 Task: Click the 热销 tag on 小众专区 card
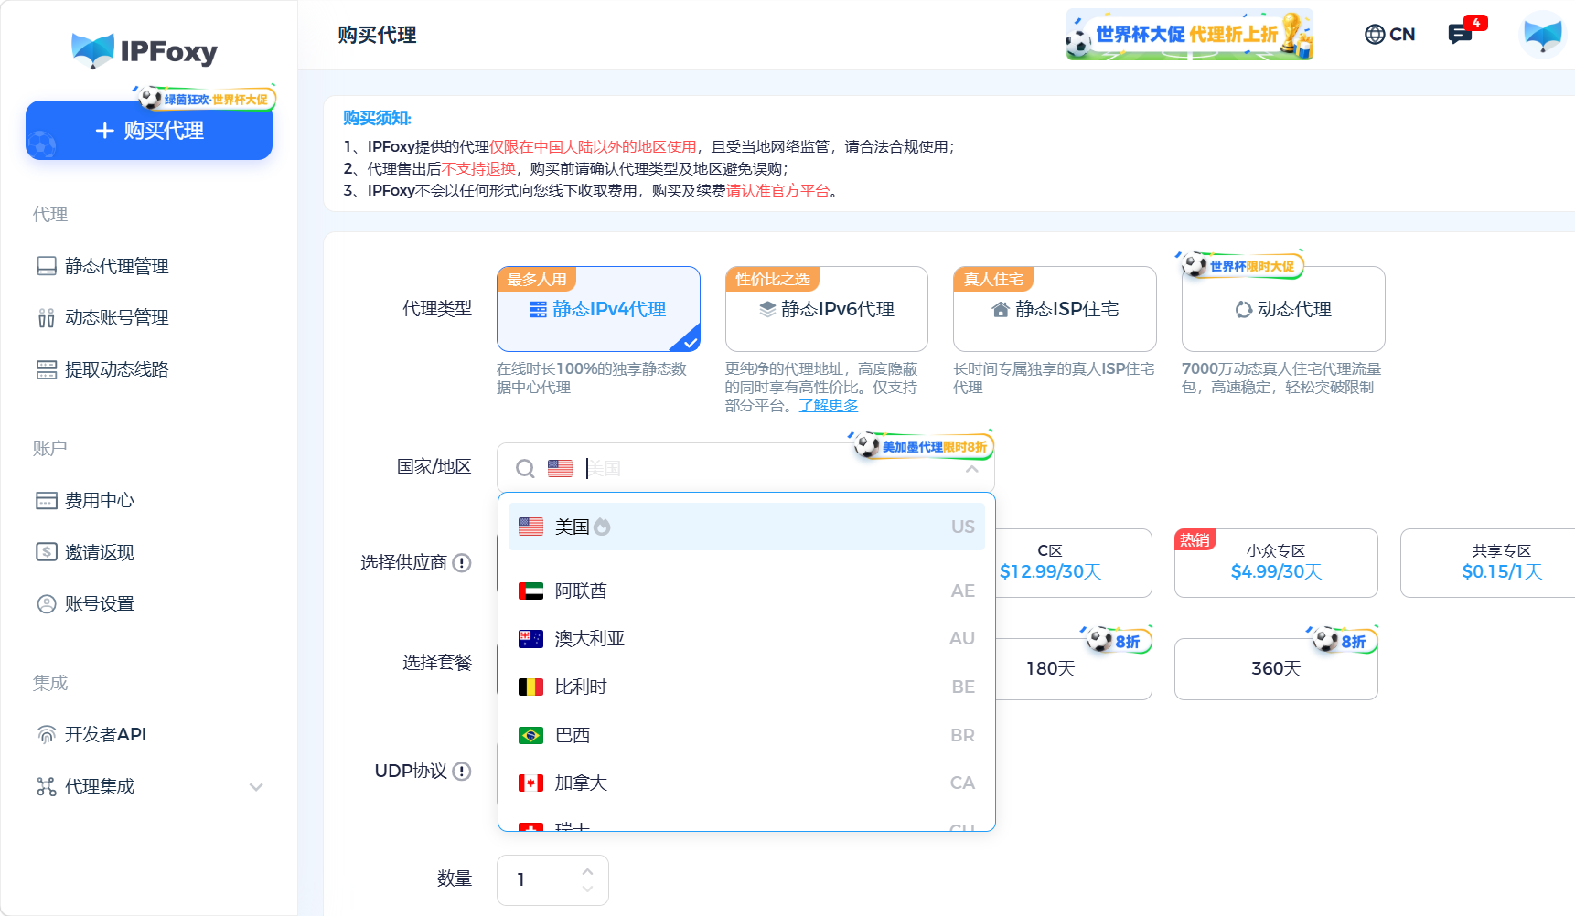tap(1195, 539)
